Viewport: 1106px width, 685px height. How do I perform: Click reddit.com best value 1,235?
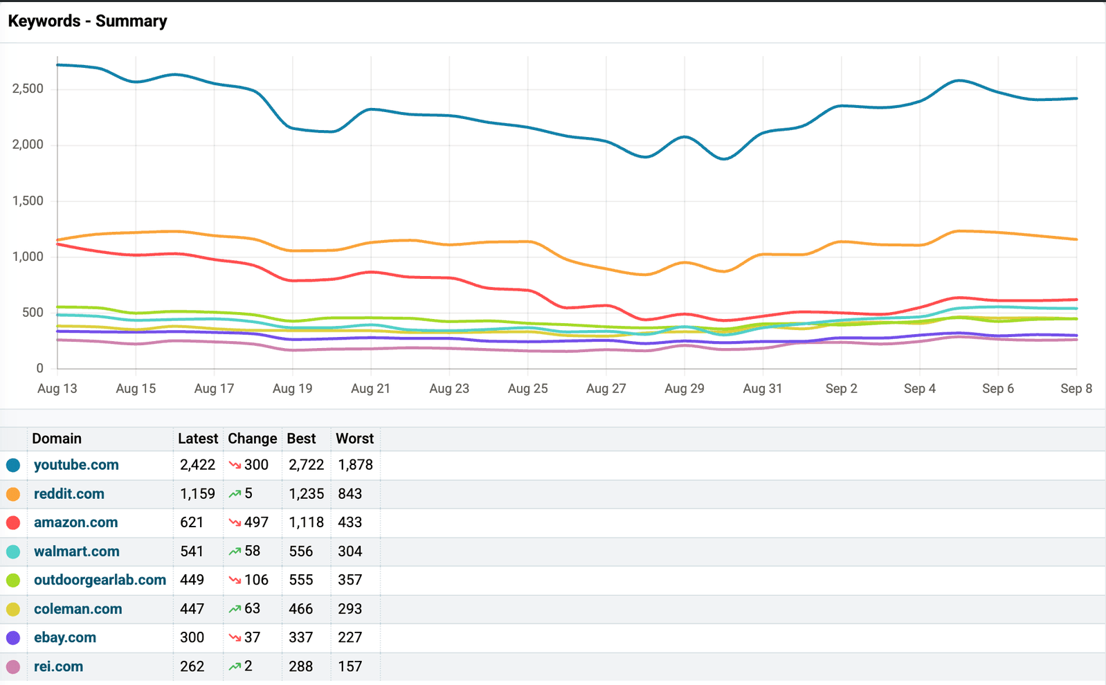[307, 494]
